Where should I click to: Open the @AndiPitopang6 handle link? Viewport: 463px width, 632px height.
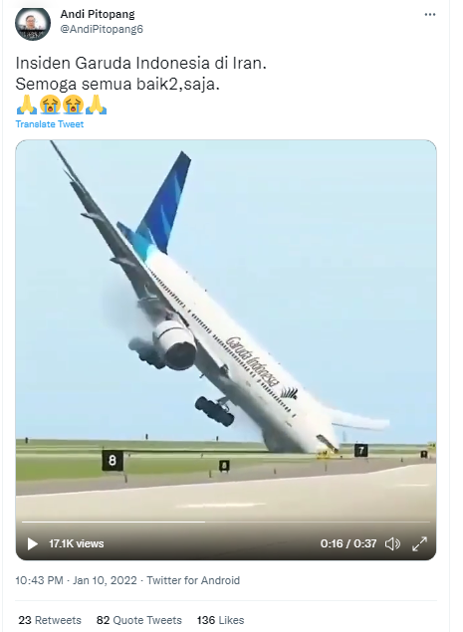coord(102,30)
